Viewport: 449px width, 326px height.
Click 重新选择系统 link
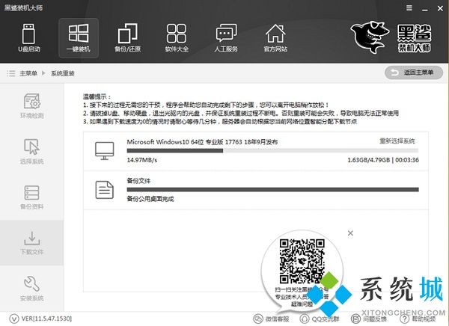pos(397,141)
